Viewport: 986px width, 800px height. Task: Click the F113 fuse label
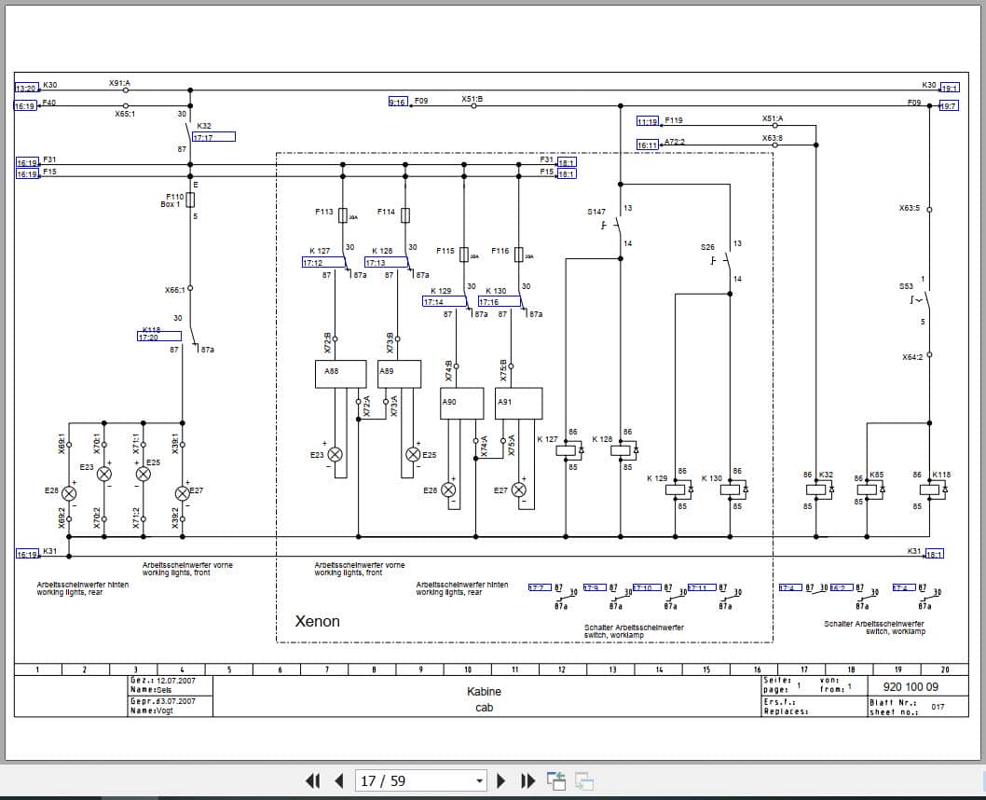[x=323, y=212]
